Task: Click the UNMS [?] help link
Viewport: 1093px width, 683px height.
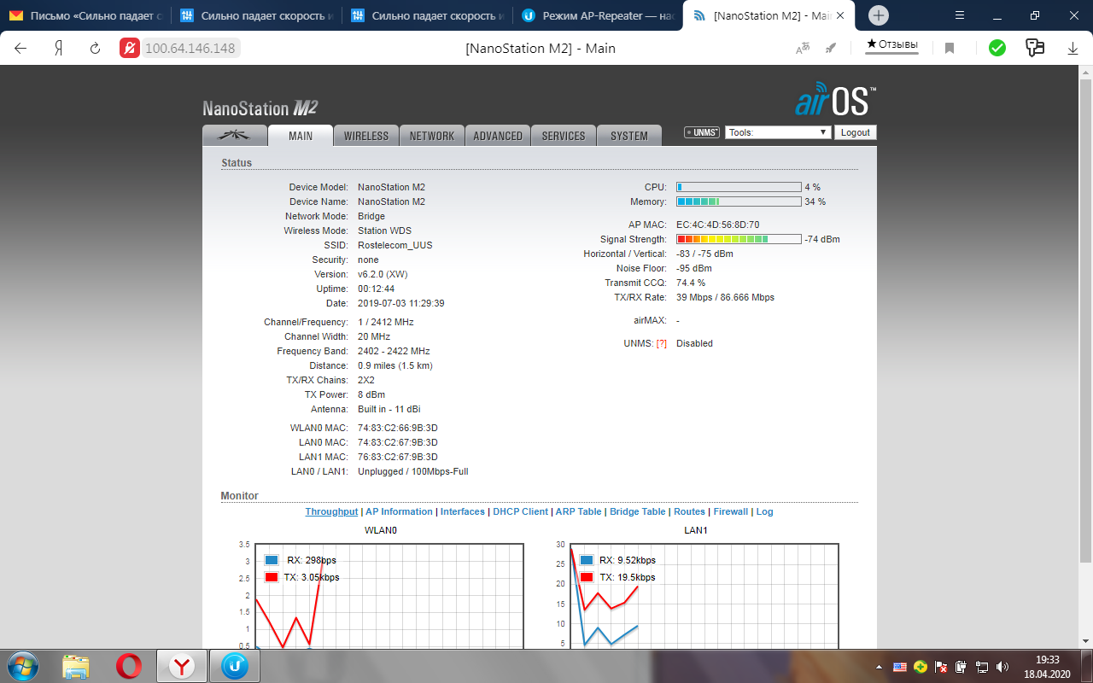Action: pos(662,343)
